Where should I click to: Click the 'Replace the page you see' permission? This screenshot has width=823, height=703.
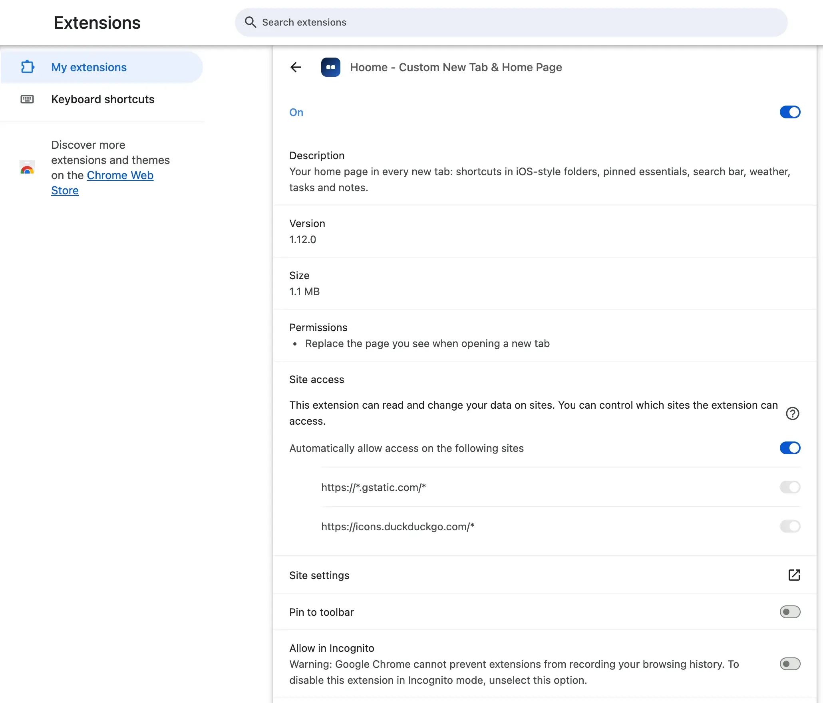(427, 344)
